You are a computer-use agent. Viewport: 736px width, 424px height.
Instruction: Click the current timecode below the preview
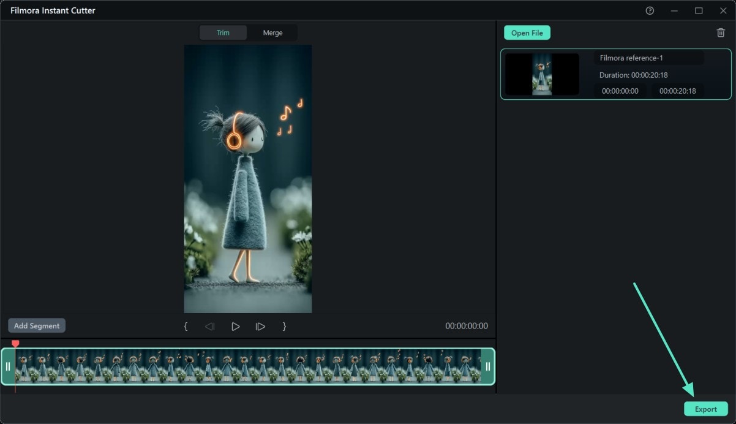click(x=467, y=326)
